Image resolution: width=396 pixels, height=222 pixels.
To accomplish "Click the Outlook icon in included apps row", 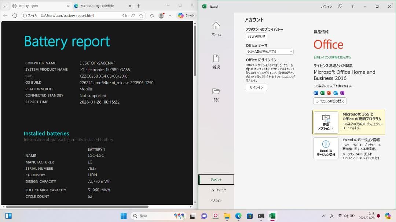I will pos(334,93).
